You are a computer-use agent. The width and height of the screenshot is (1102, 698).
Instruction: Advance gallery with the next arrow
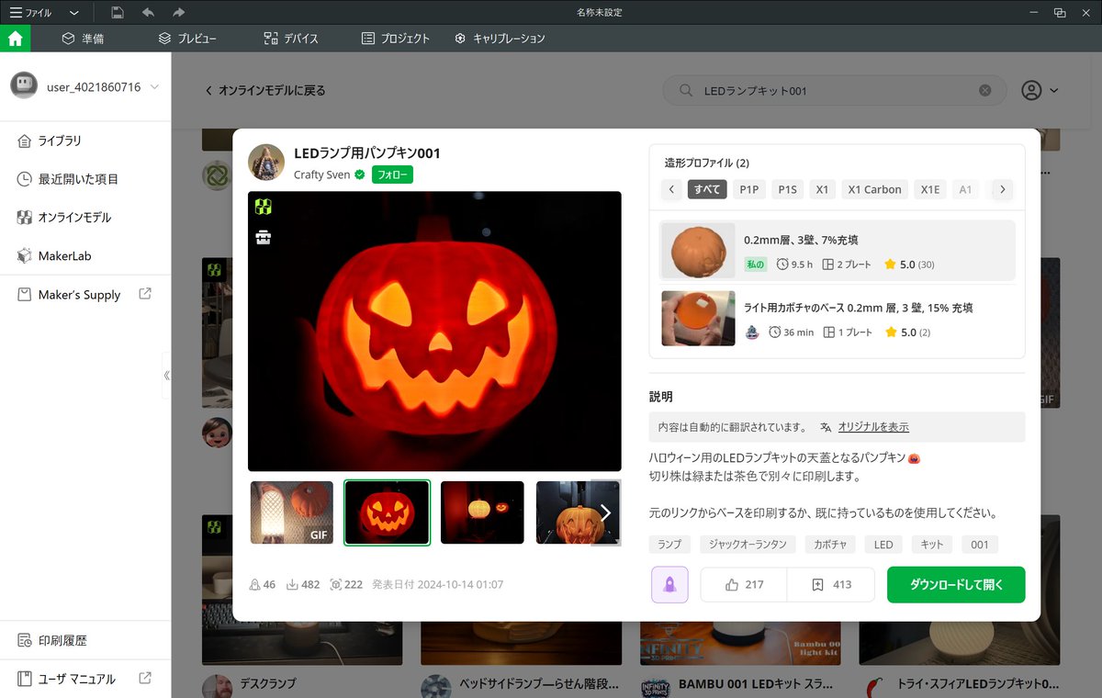(605, 512)
